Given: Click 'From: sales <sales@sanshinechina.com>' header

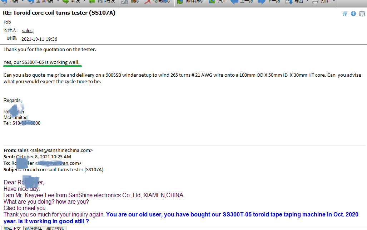Looking at the screenshot, I should pos(48,150).
